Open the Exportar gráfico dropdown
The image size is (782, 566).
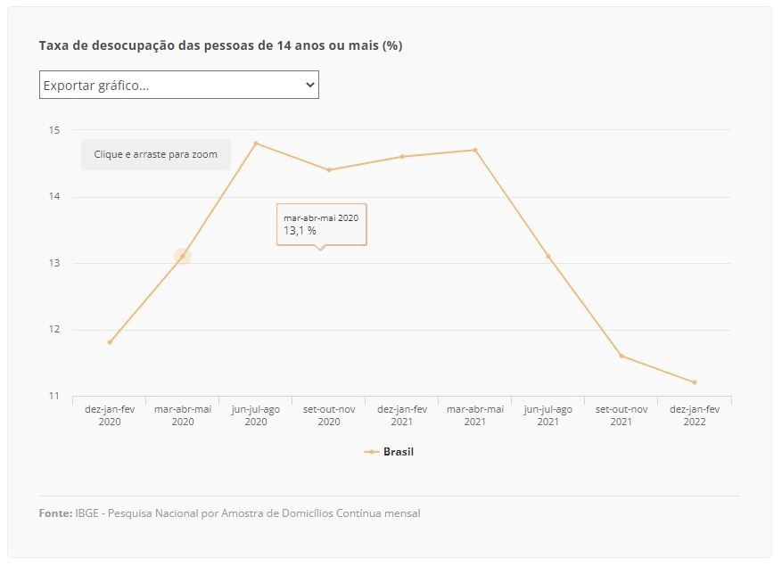pyautogui.click(x=178, y=85)
